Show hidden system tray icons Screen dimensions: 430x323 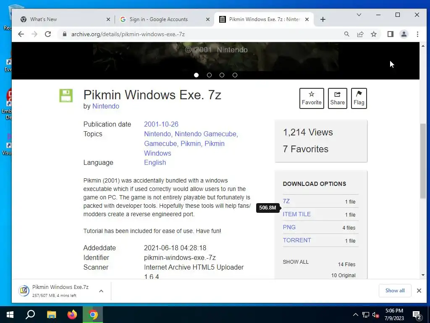[355, 315]
